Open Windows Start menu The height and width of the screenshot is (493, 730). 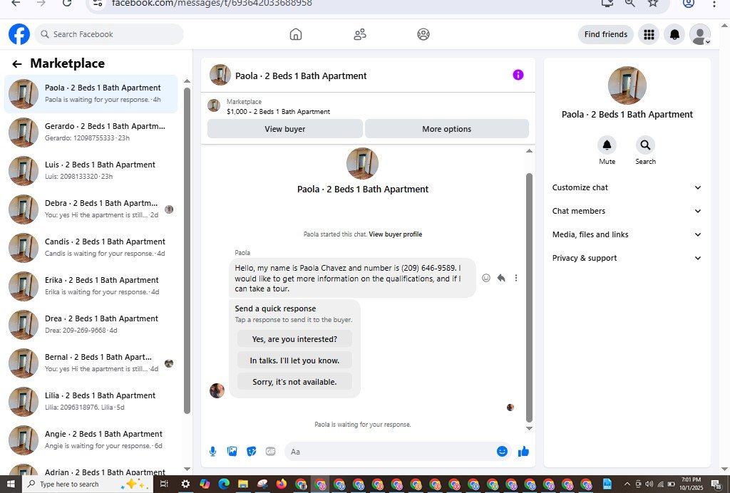tap(10, 484)
